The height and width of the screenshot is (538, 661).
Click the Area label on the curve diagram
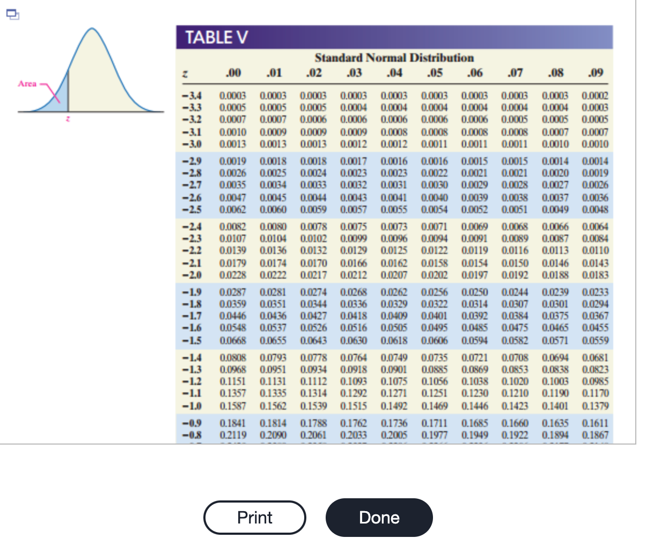[x=30, y=84]
